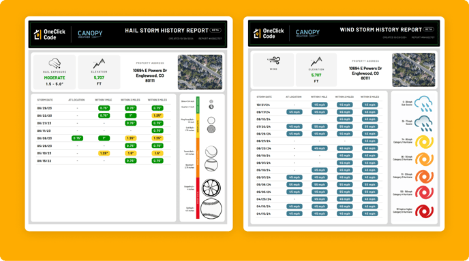
Task: Click the sub-severe rain cloud icon
Action: (x=423, y=103)
